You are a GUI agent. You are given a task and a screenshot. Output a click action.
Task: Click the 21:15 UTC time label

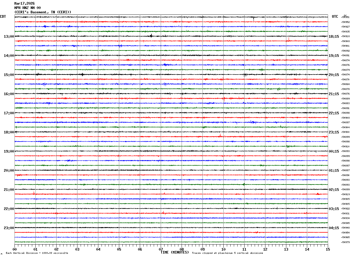(x=334, y=94)
